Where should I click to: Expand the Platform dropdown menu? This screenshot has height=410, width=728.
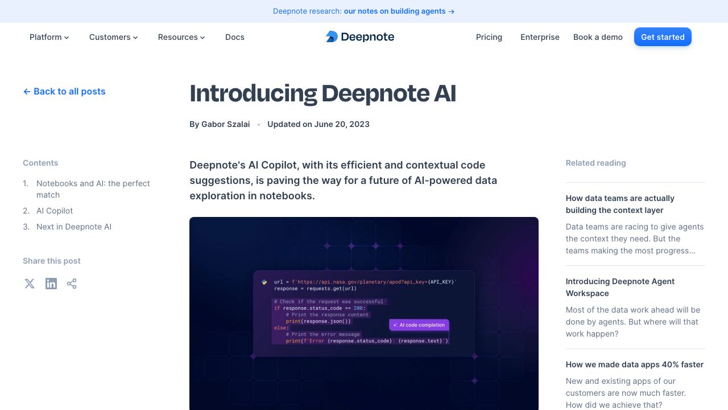49,37
